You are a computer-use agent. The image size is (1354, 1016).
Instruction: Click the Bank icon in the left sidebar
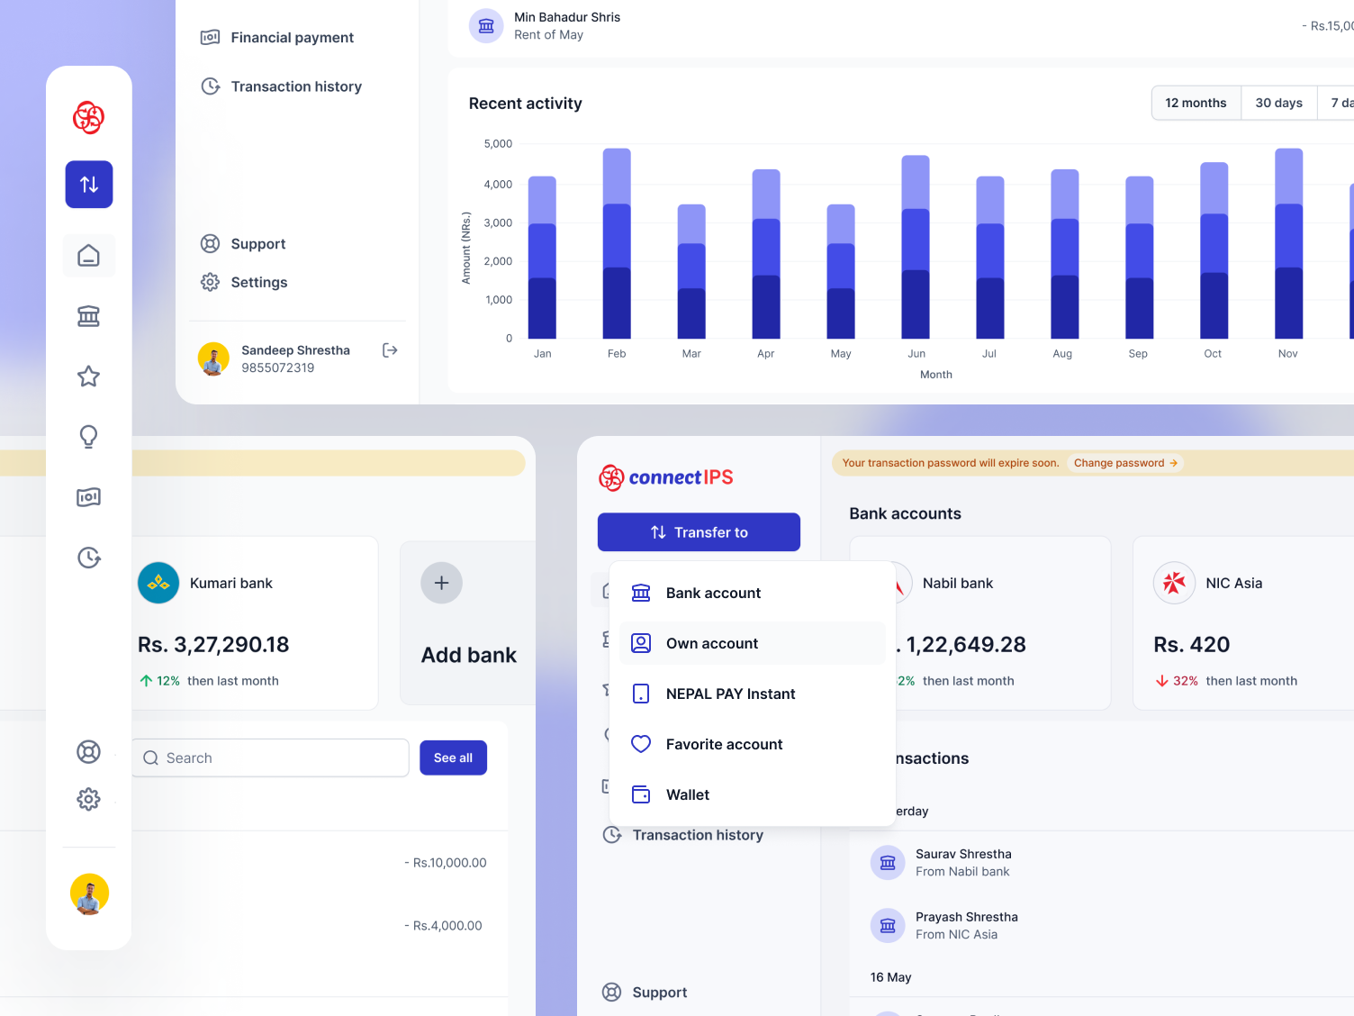[88, 316]
